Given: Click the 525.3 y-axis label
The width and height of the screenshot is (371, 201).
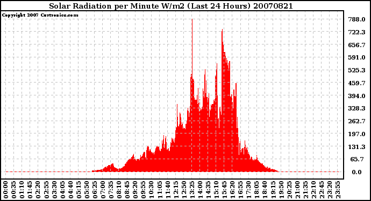Looking at the screenshot, I should point(356,70).
